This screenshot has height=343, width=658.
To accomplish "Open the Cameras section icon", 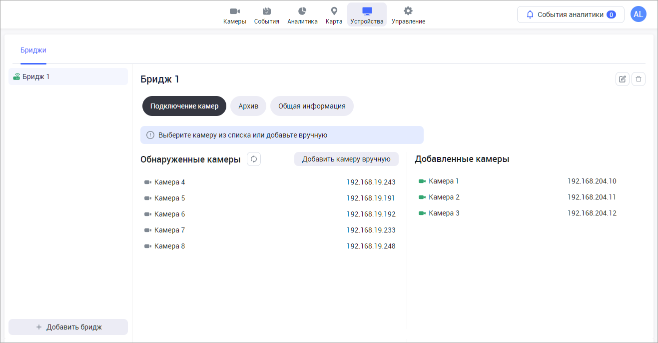I will (x=234, y=11).
